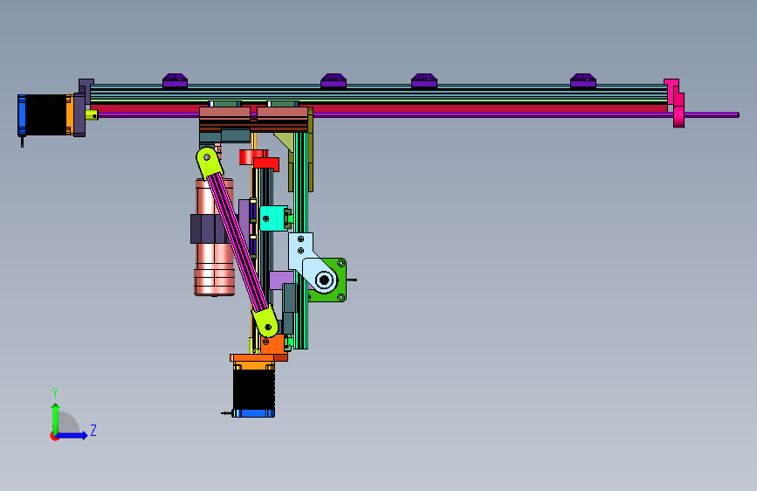
Task: Select the right salmon carriage plate under the rail
Action: pyautogui.click(x=282, y=113)
